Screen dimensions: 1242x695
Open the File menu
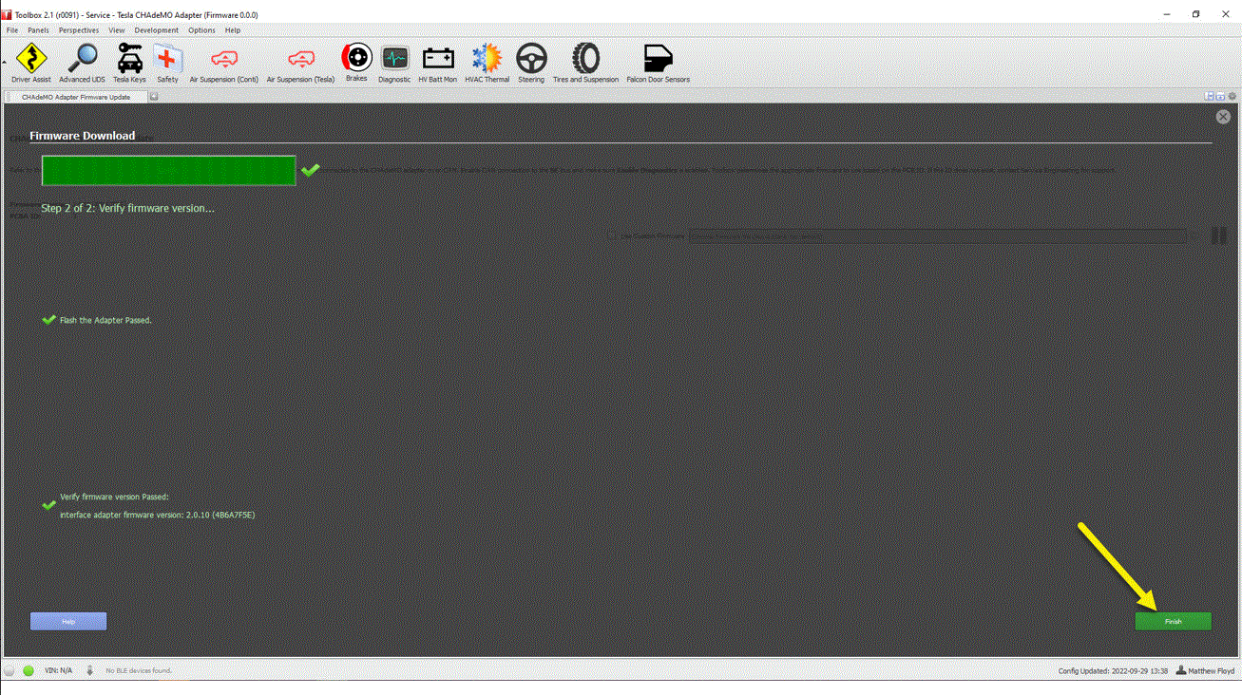[12, 30]
